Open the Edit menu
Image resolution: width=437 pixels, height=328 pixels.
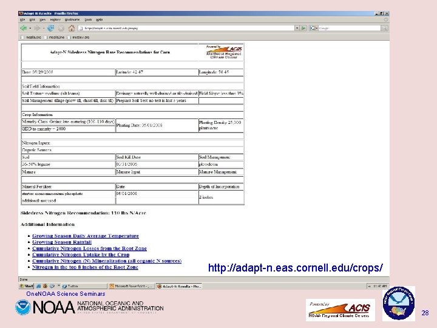click(32, 19)
